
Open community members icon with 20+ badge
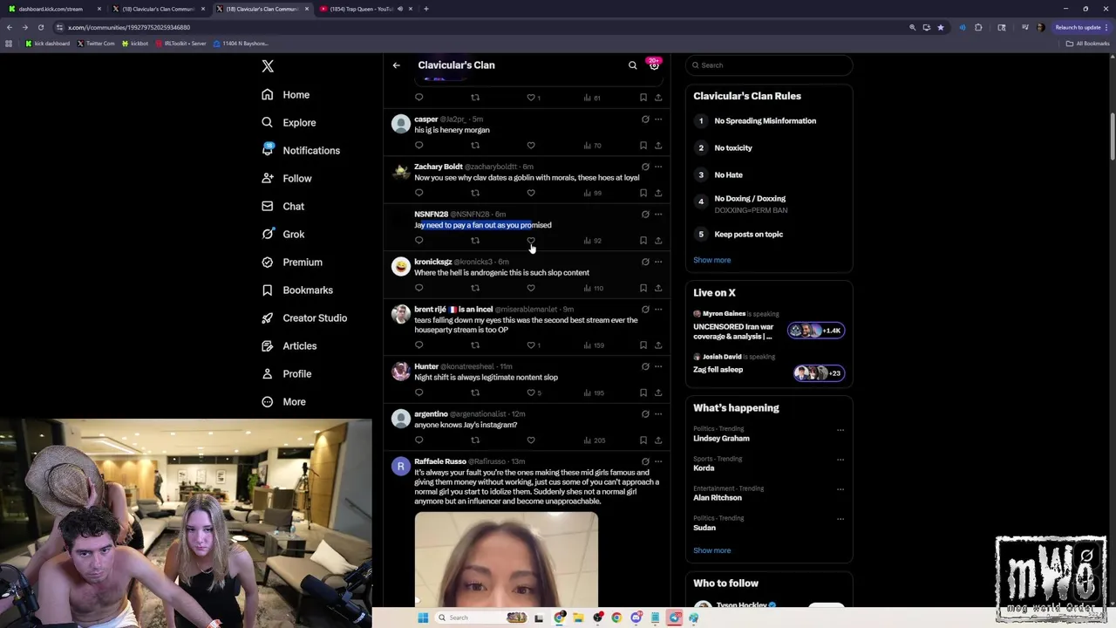tap(654, 65)
